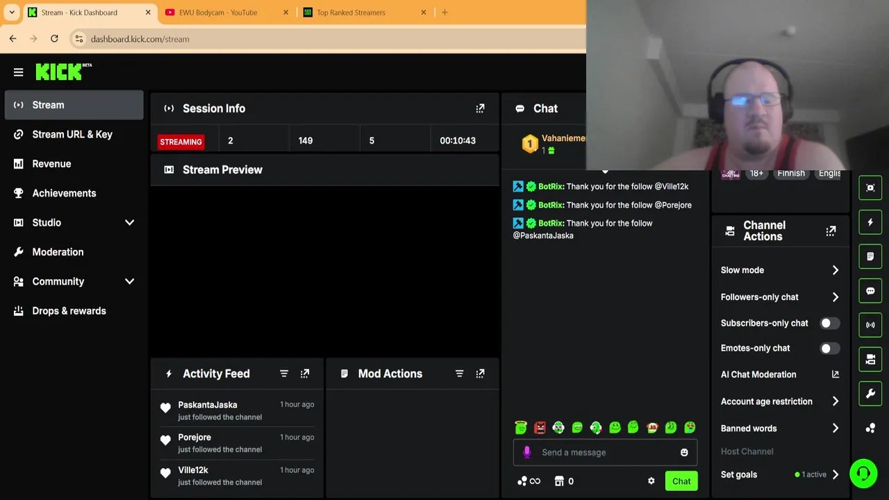Screen dimensions: 889x500
Task: Open the Revenue page
Action: point(74,164)
